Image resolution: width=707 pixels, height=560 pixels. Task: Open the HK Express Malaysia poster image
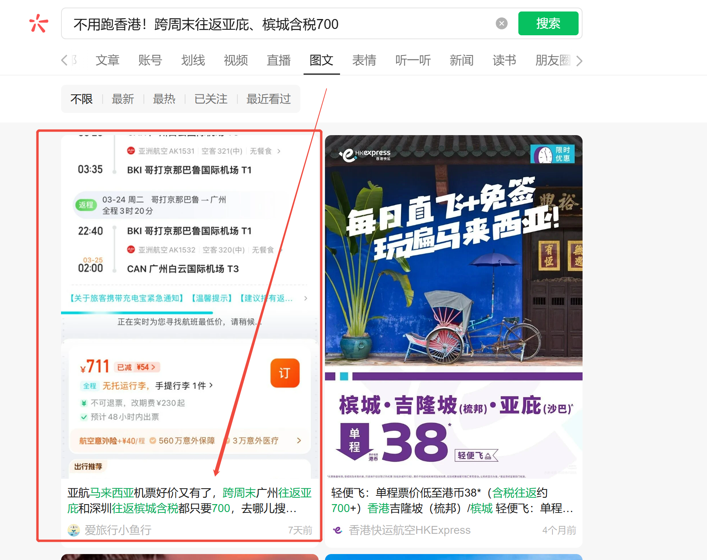coord(454,307)
